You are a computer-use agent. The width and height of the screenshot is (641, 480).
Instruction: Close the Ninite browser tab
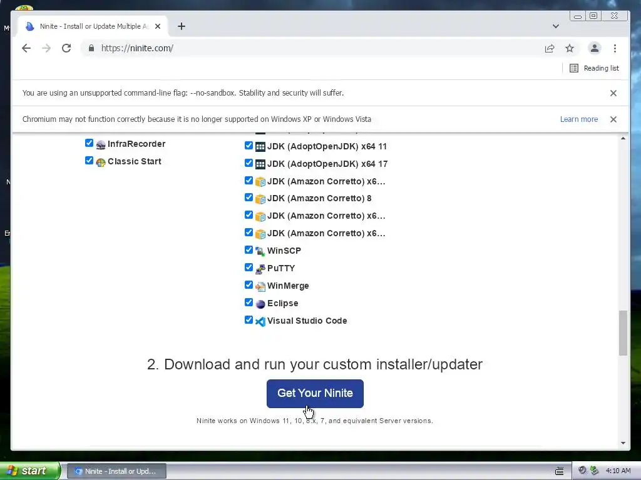click(x=158, y=26)
